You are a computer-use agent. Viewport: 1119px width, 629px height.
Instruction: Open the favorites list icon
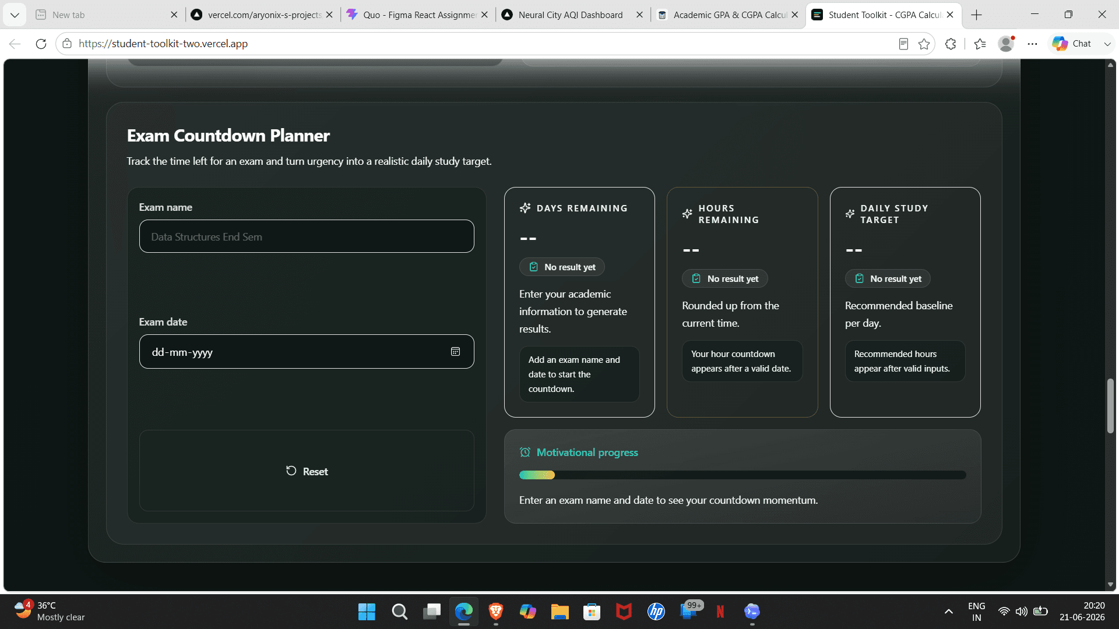click(x=980, y=44)
